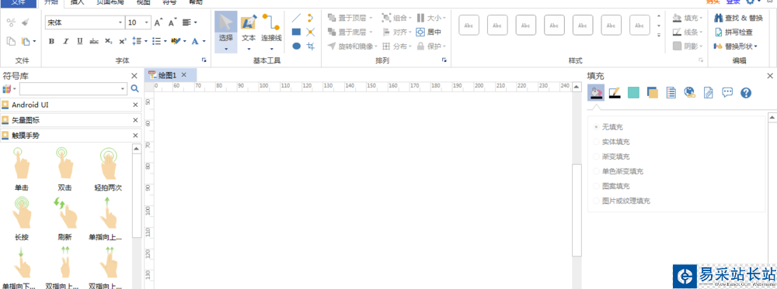Open the fill bucket tab in Fill panel
This screenshot has height=289, width=777.
coord(595,92)
